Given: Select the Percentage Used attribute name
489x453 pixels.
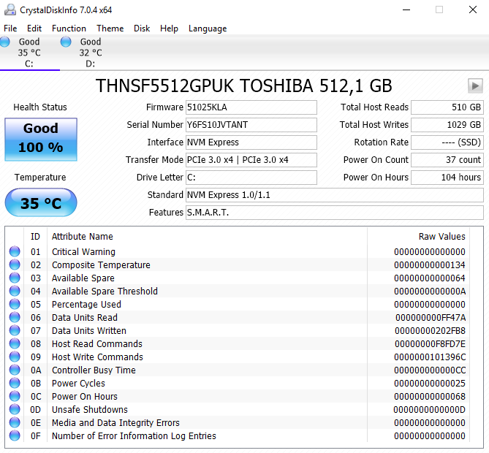Looking at the screenshot, I should click(x=86, y=304).
